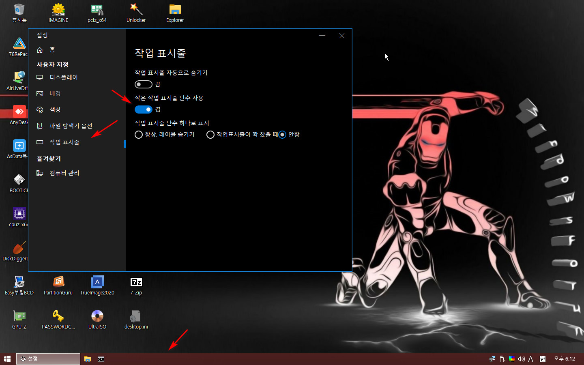Open BOOTICE desktop icon
Viewport: 584px width, 365px height.
pyautogui.click(x=19, y=183)
